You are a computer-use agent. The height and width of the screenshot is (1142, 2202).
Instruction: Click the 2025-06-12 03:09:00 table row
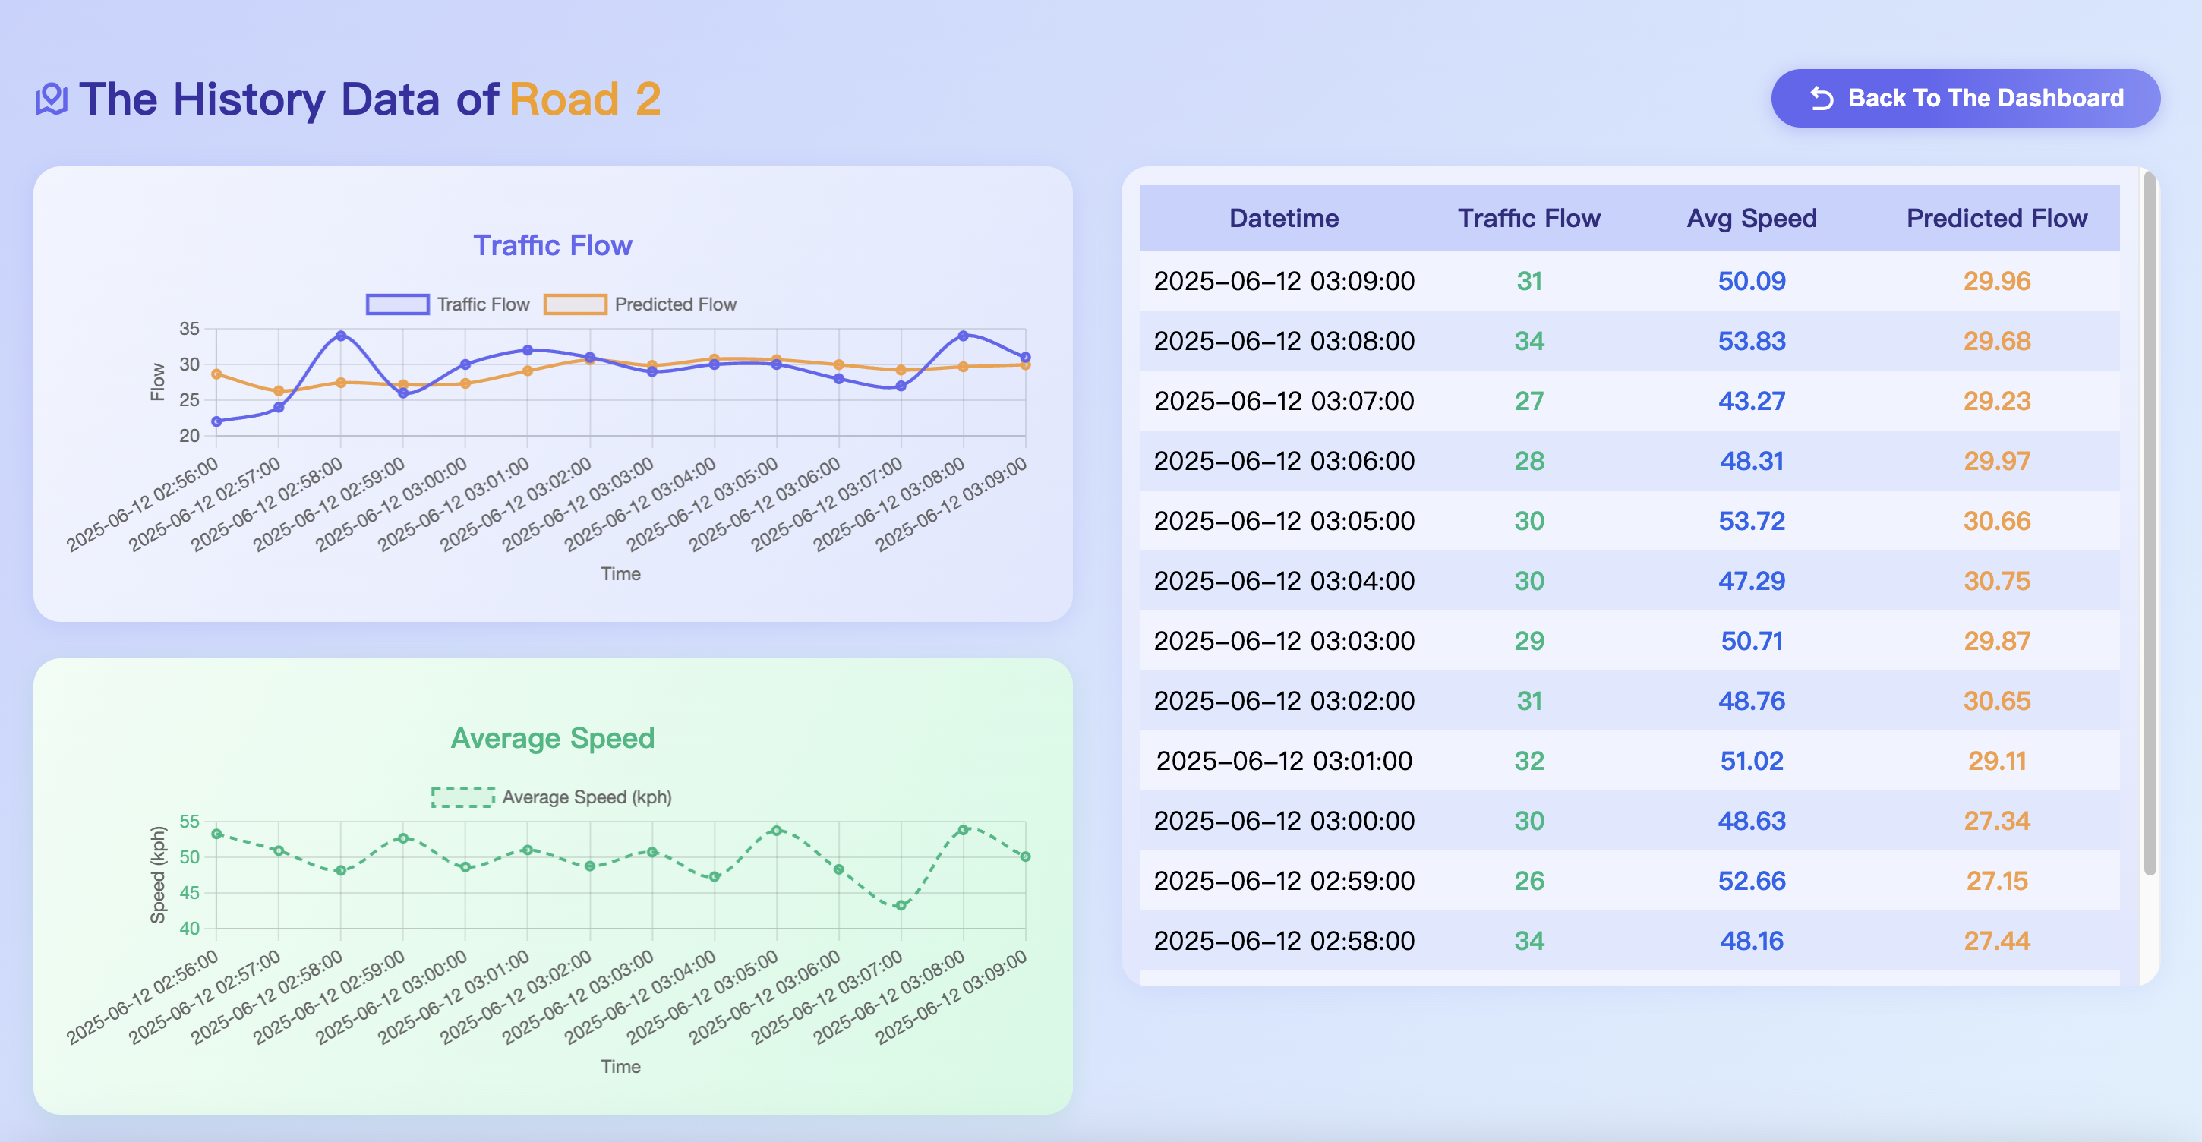tap(1629, 280)
